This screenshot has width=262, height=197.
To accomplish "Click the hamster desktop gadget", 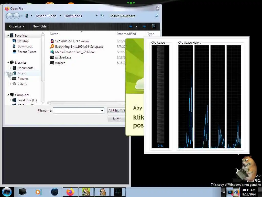I will point(246,168).
